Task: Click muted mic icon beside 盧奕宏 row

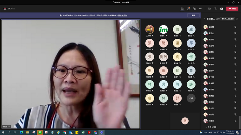Action: point(235,33)
